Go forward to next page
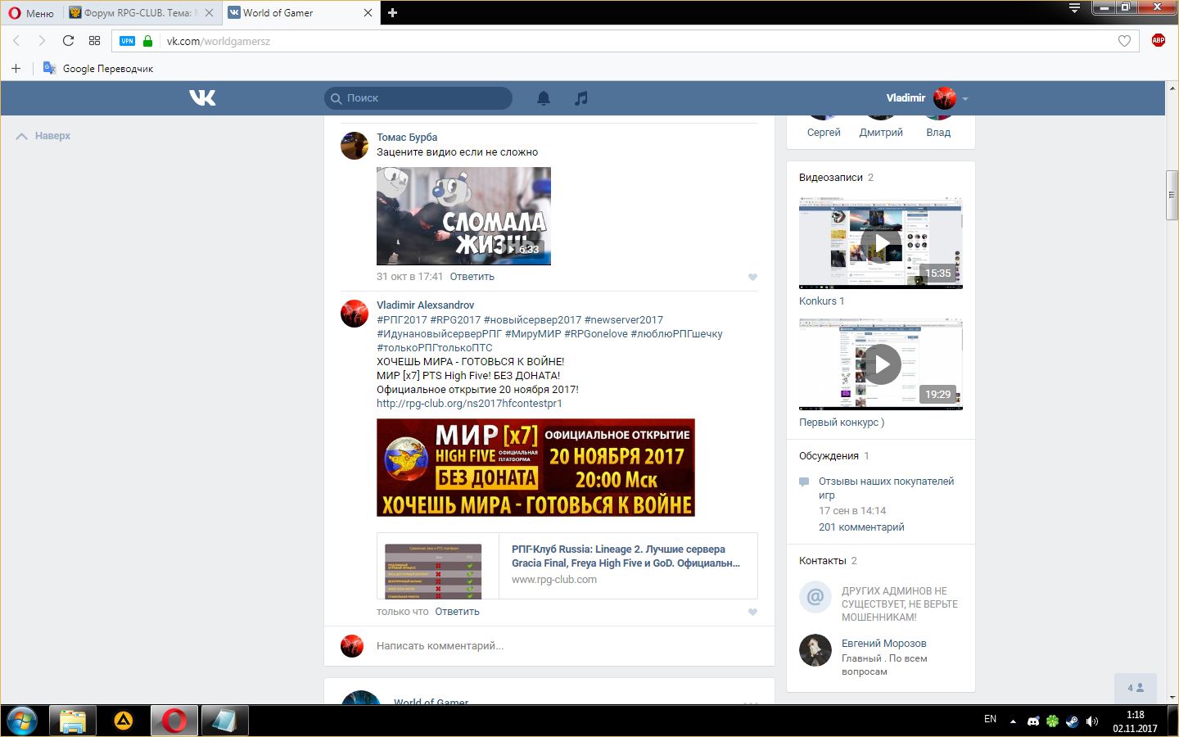 (42, 41)
